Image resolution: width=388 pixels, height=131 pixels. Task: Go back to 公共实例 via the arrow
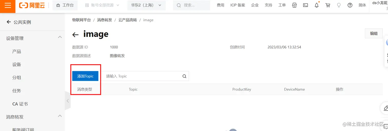[9, 22]
